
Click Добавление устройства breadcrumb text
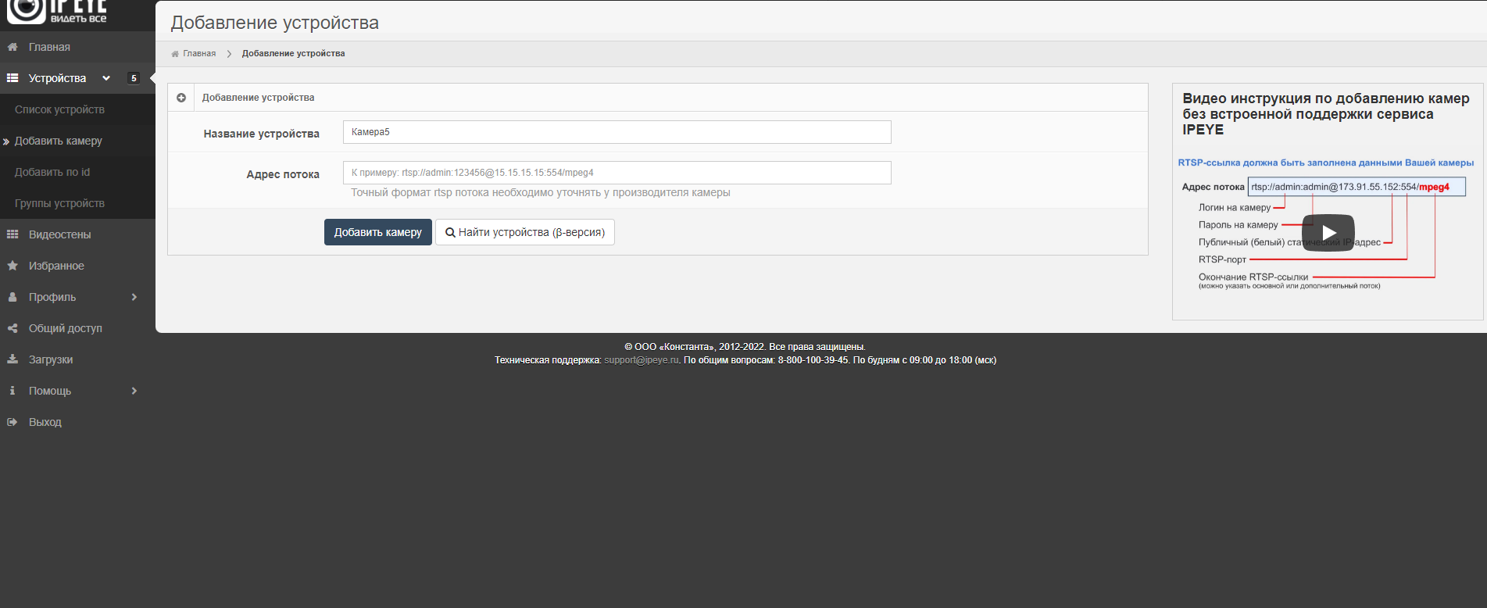pyautogui.click(x=293, y=54)
